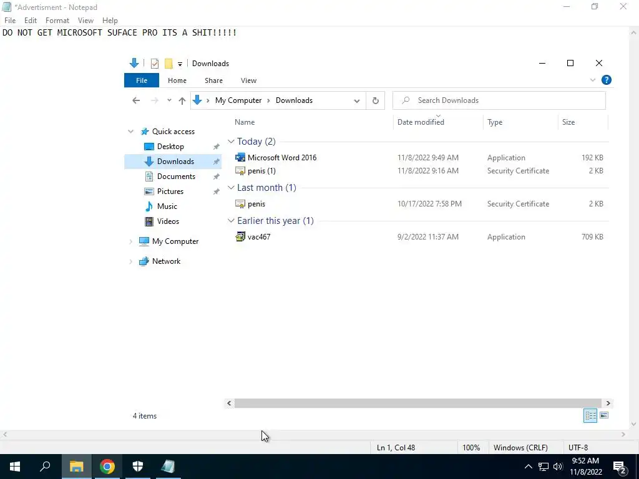Switch to Details view icon
The image size is (639, 479).
(x=590, y=415)
